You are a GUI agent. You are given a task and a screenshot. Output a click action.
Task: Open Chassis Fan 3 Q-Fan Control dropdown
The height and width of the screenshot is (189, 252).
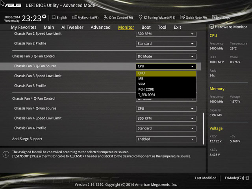[x=166, y=57]
